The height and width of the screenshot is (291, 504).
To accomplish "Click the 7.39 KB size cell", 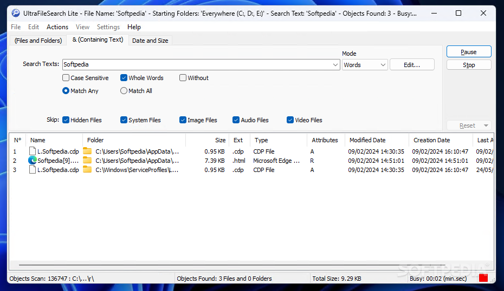I will [x=215, y=161].
